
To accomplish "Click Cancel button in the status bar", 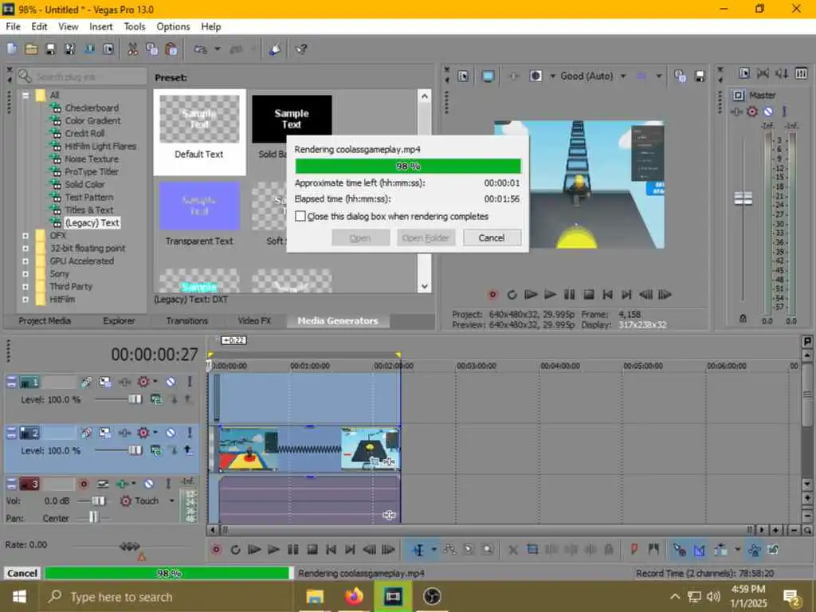I will [x=22, y=573].
